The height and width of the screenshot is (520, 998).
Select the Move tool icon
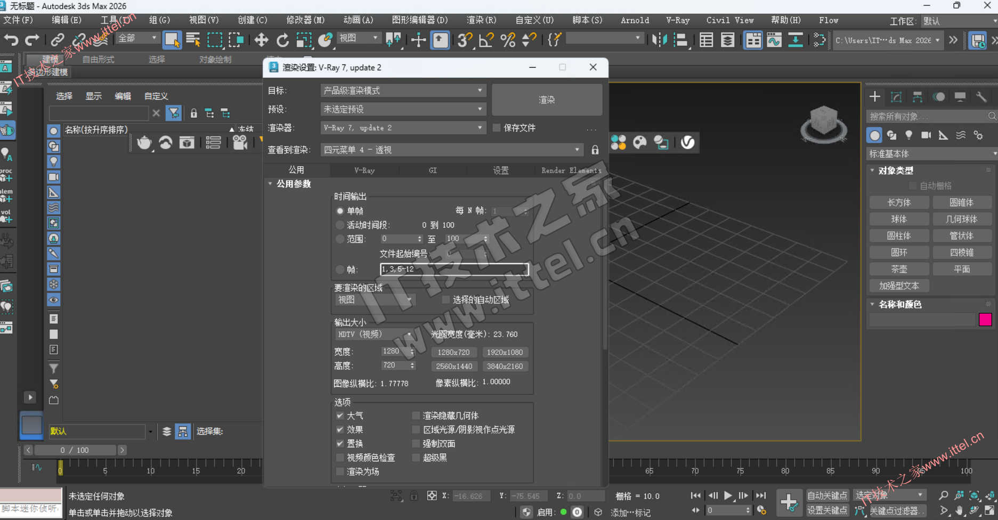[x=261, y=40]
